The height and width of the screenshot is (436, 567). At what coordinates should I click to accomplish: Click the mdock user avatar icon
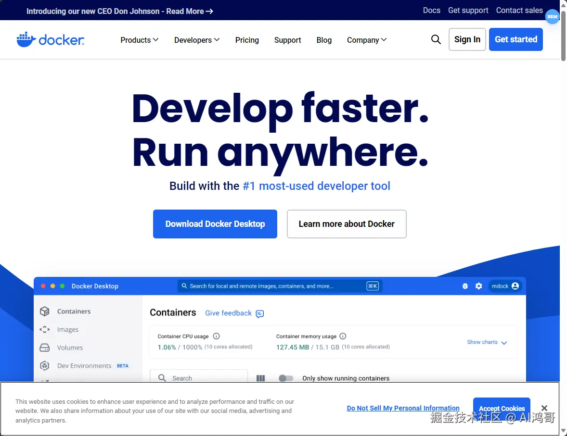[515, 286]
